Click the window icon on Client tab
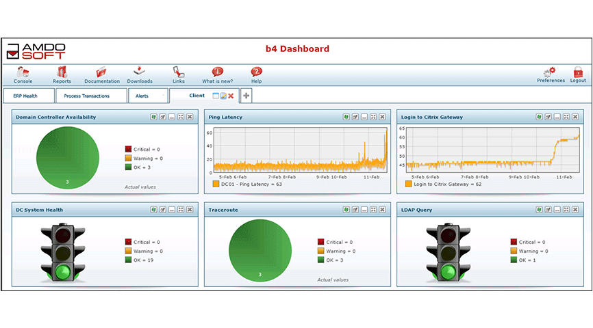The width and height of the screenshot is (593, 328). point(216,96)
